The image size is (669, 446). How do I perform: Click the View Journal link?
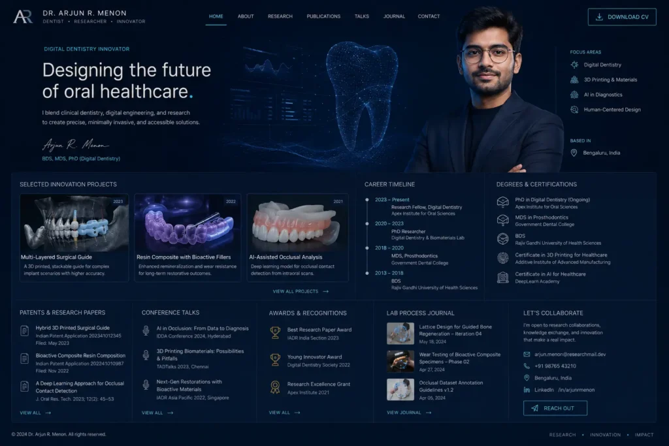point(409,413)
